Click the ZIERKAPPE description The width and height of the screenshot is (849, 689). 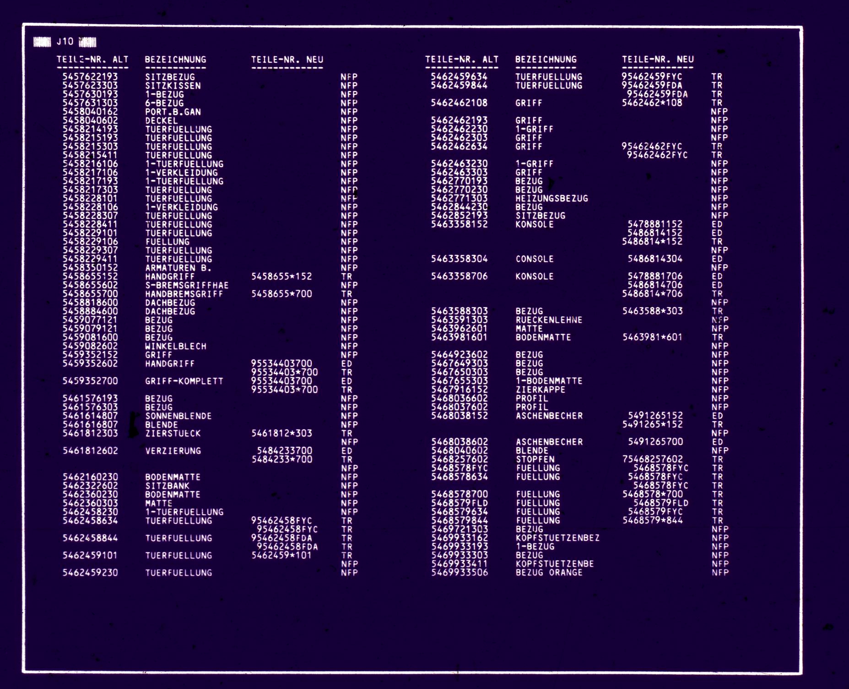(x=540, y=390)
